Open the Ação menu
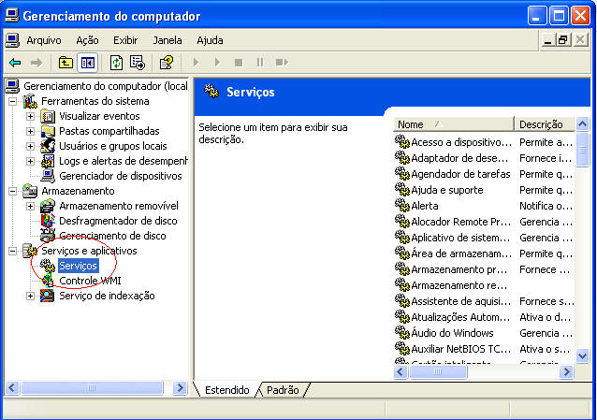Screen dimensions: 597x420 pyautogui.click(x=87, y=40)
